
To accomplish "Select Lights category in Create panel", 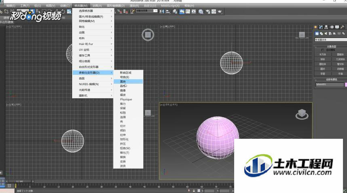I will coord(326,34).
